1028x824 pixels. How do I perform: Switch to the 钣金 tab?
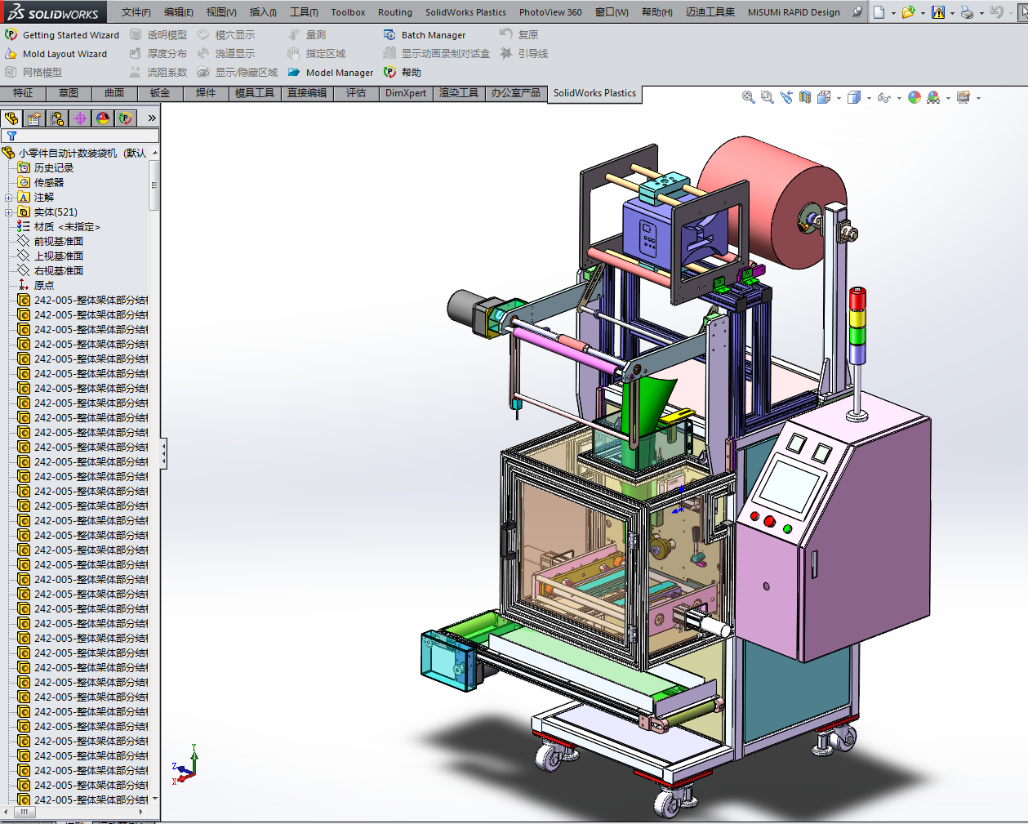(x=160, y=93)
